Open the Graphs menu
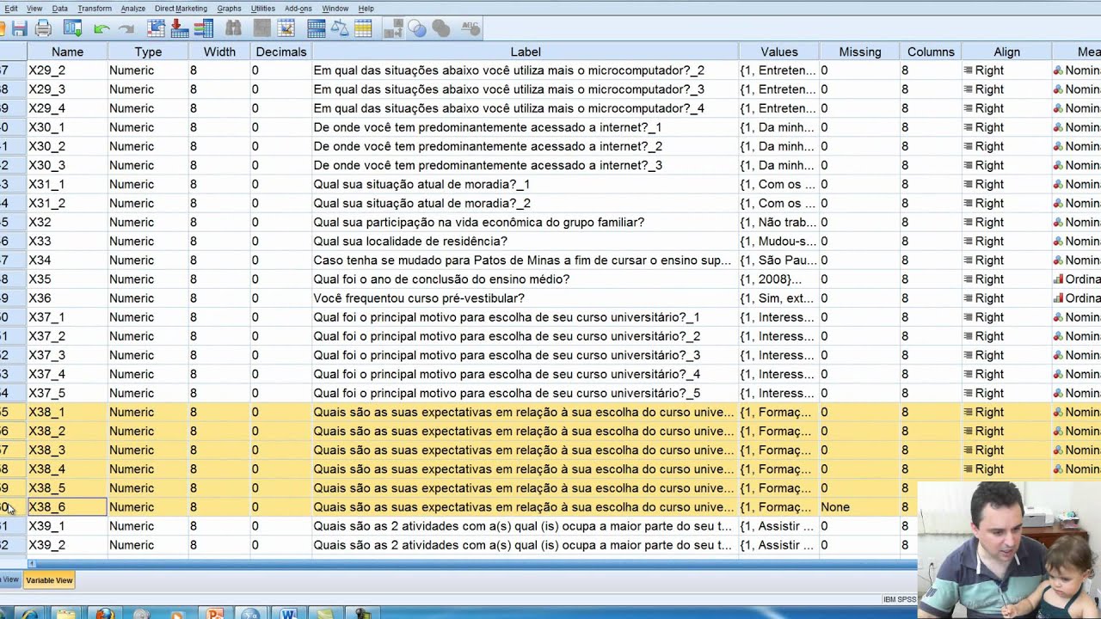 tap(229, 9)
